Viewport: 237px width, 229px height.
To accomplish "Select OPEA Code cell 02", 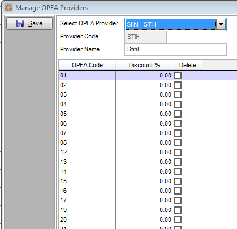I will (x=87, y=85).
